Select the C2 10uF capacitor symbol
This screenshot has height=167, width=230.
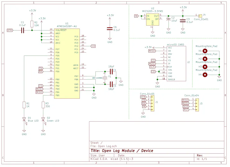(168, 19)
